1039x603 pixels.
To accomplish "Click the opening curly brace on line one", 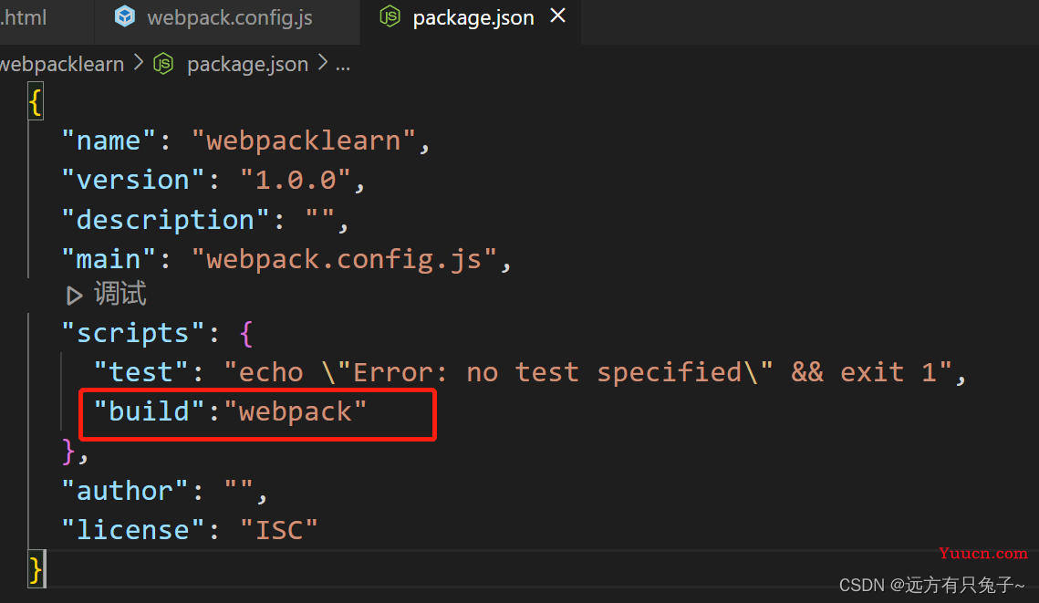I will click(x=36, y=103).
